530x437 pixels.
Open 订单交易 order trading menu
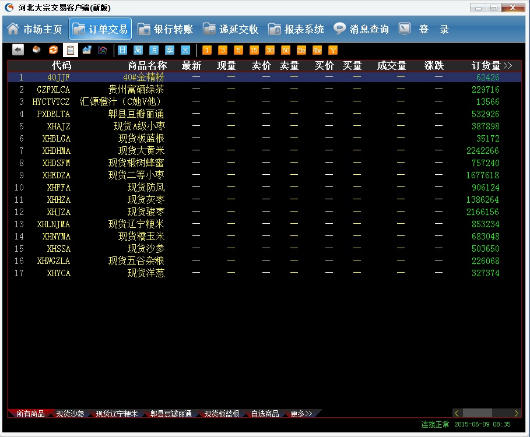[x=100, y=29]
